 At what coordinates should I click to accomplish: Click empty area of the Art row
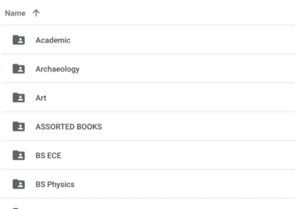pyautogui.click(x=169, y=98)
